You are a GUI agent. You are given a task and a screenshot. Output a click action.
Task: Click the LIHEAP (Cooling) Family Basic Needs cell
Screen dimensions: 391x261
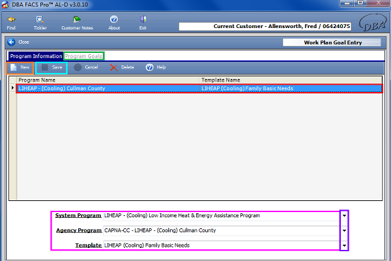291,89
